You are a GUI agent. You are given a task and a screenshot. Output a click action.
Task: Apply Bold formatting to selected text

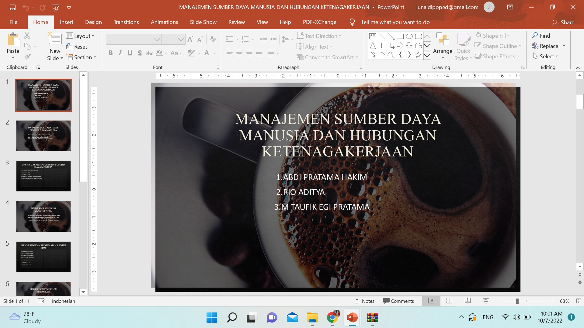(x=110, y=53)
